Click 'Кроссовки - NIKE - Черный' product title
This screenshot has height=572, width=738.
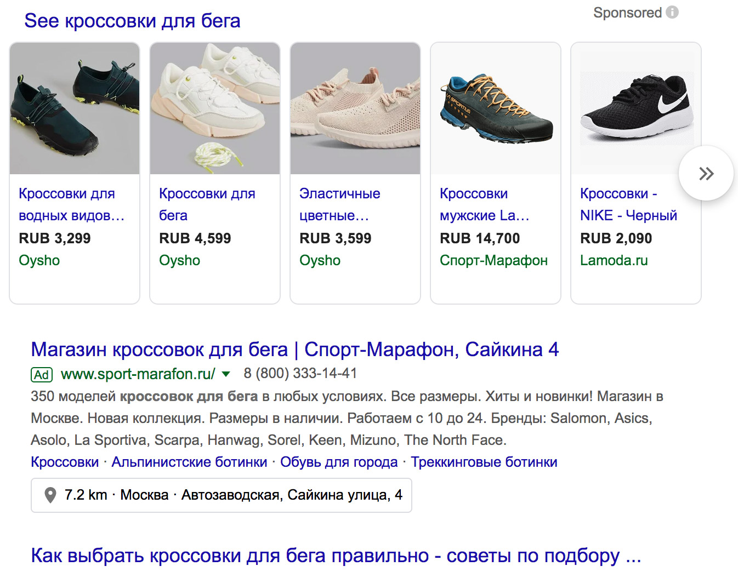point(628,204)
